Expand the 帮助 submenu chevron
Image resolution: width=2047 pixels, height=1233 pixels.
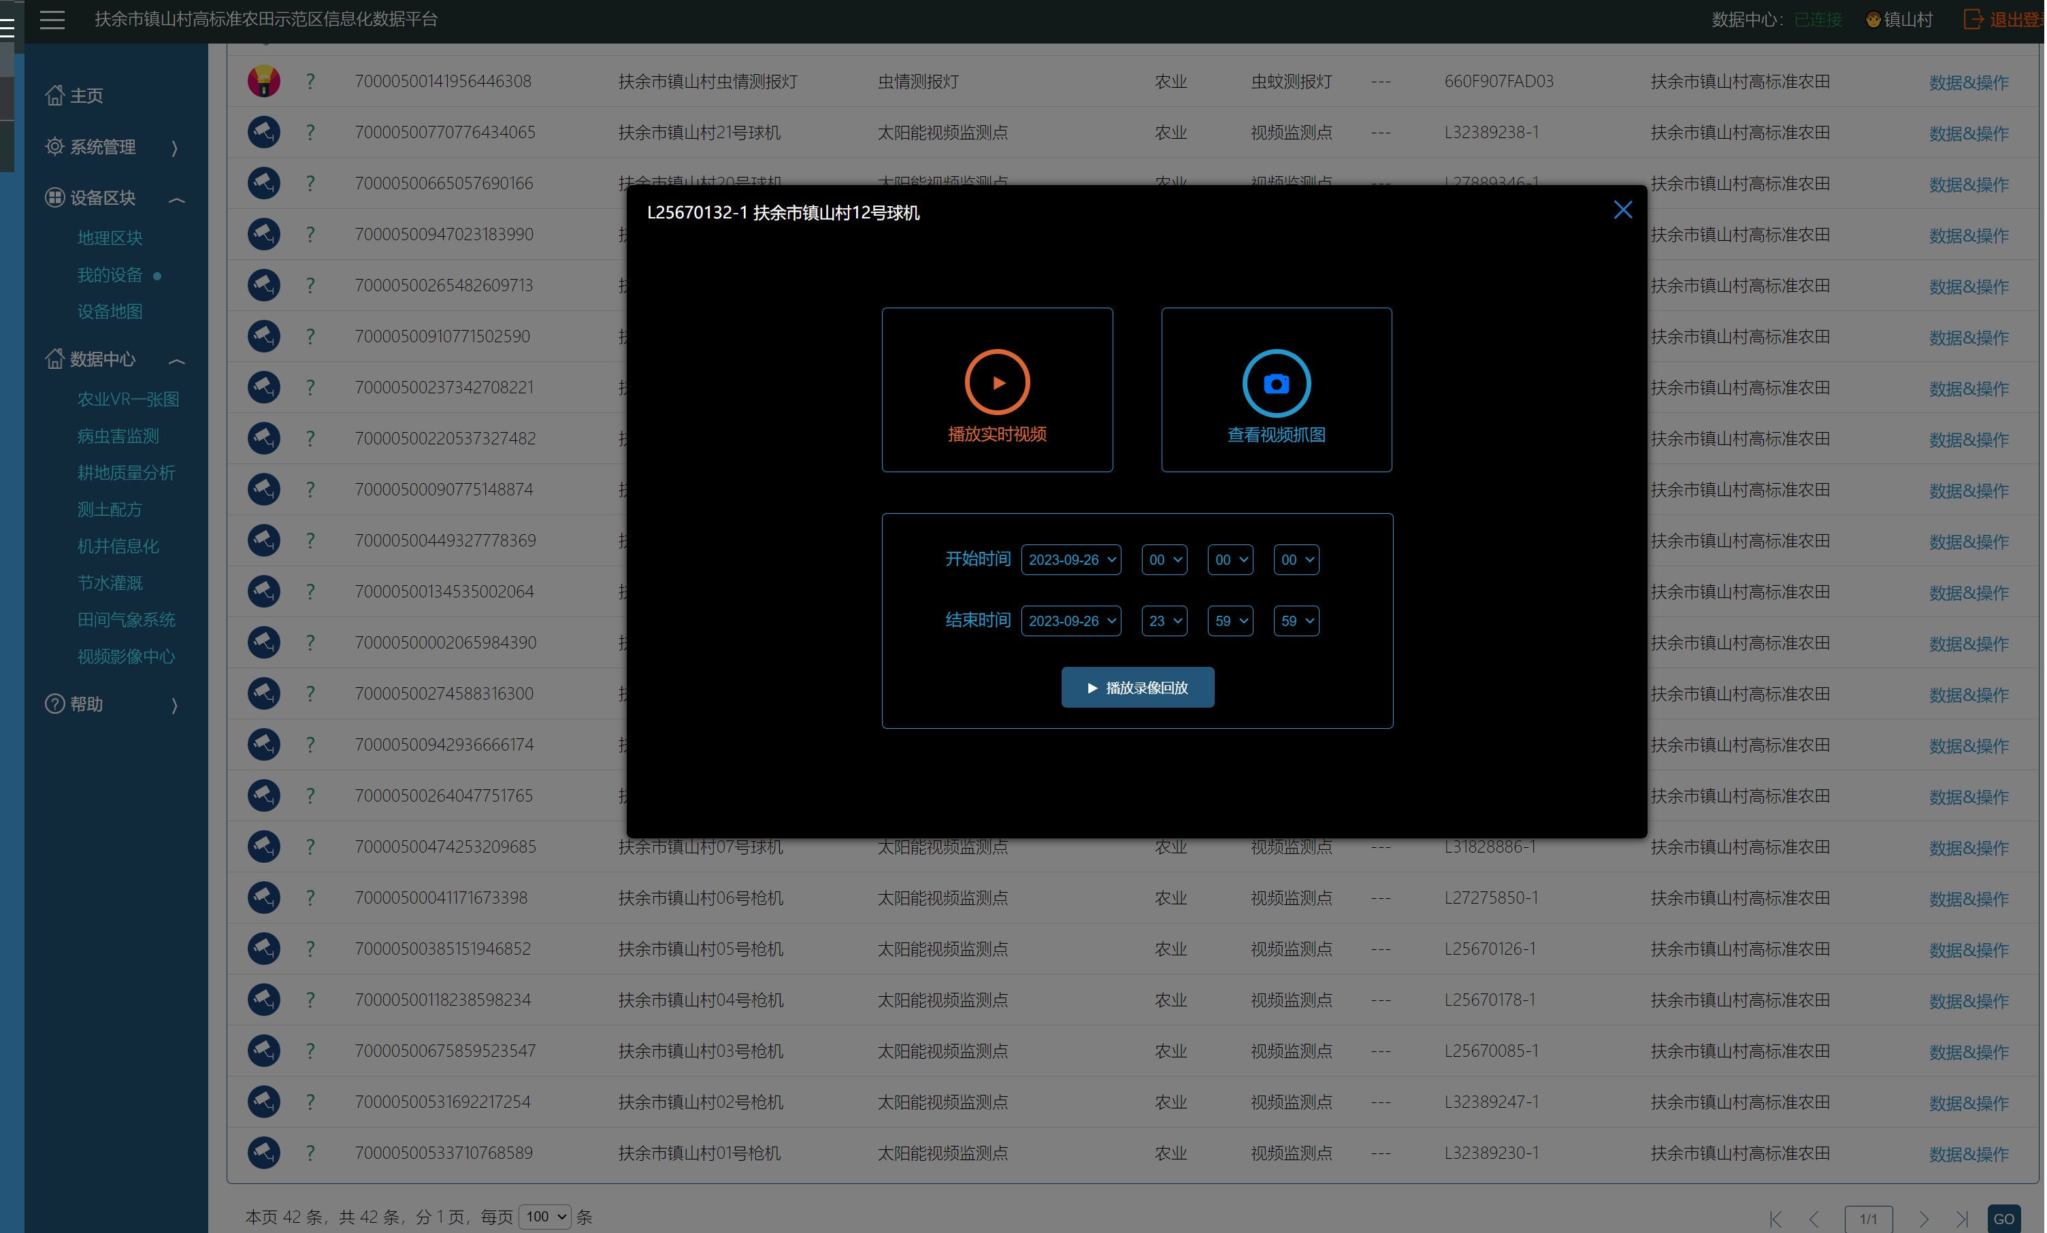(x=174, y=706)
